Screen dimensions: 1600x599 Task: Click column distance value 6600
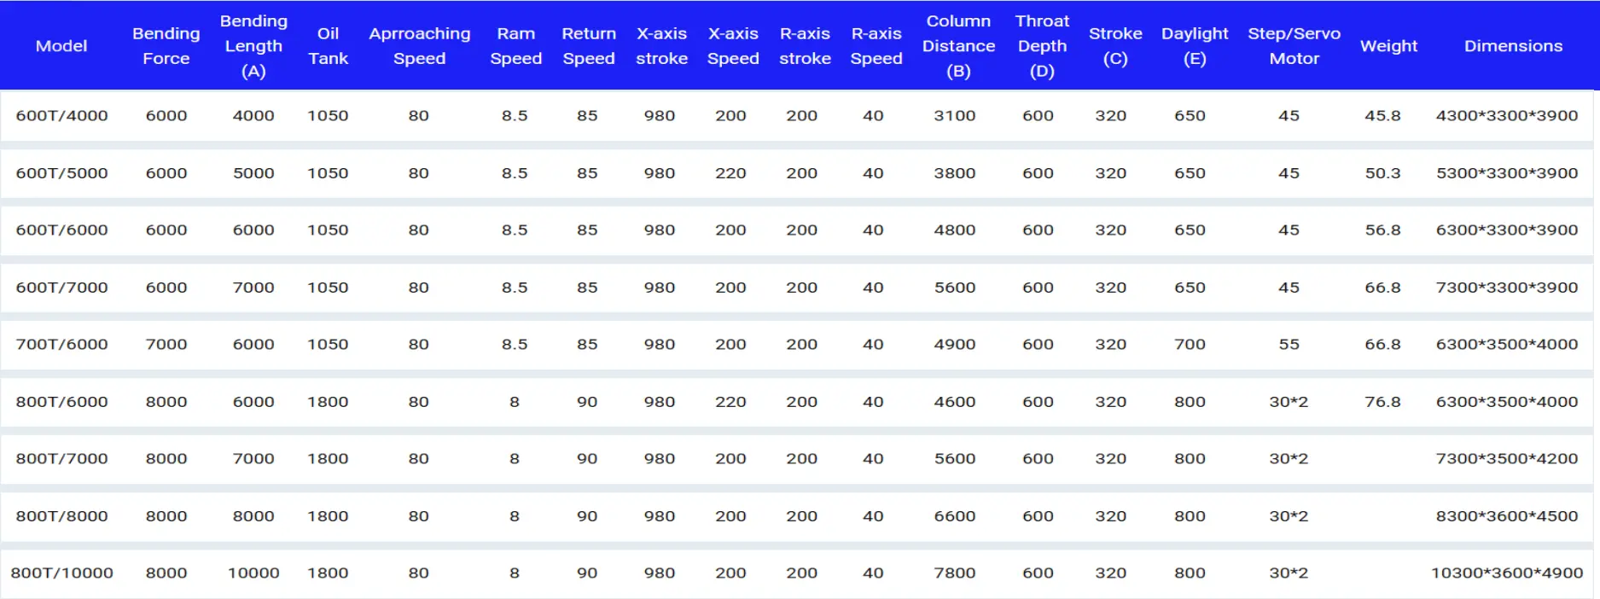[955, 516]
